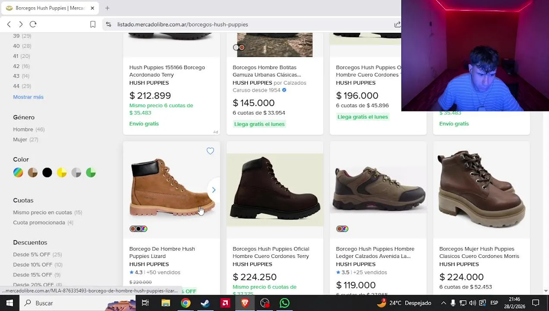Filter by size 41
Screen dimensions: 549x311
click(x=22, y=56)
